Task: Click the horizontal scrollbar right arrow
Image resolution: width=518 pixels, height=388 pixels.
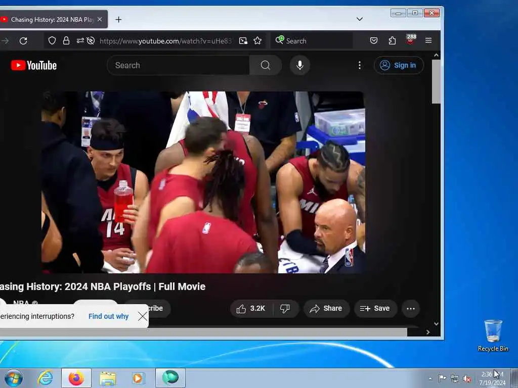Action: pyautogui.click(x=428, y=332)
